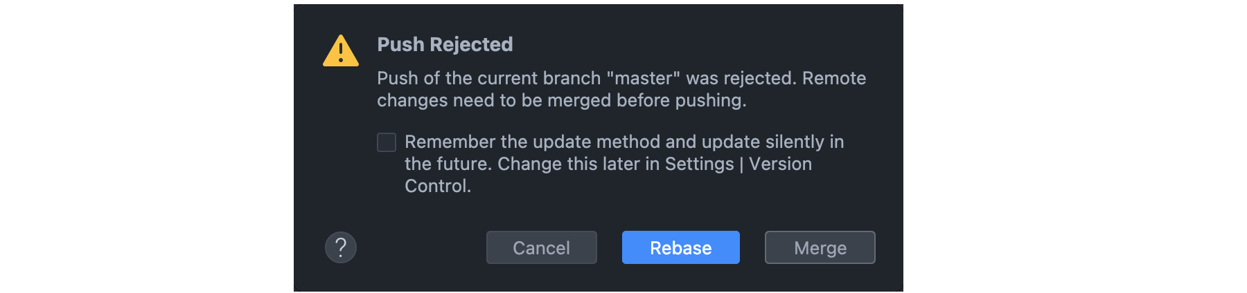Viewport: 1247px width, 293px height.
Task: Click the 'Push Rejected' dialog title
Action: (445, 44)
